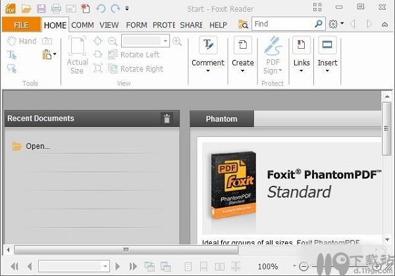Click the ribbon Zoom Out magnifier
The width and height of the screenshot is (395, 276).
113,41
